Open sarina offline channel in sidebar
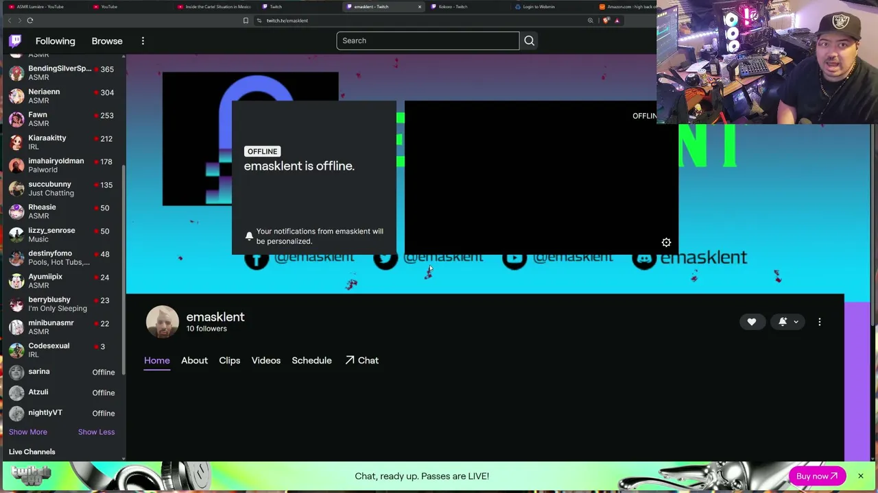878x493 pixels. click(x=62, y=372)
